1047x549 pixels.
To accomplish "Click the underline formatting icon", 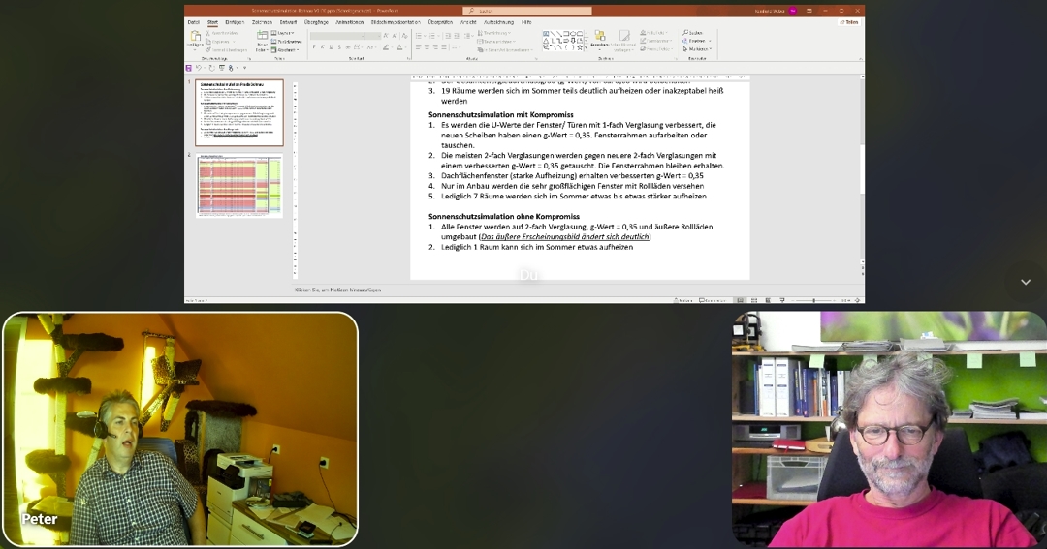I will point(332,47).
